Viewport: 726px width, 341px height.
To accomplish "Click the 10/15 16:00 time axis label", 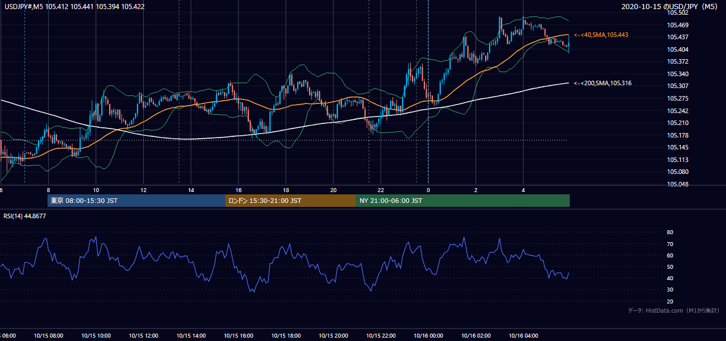I will pyautogui.click(x=239, y=335).
